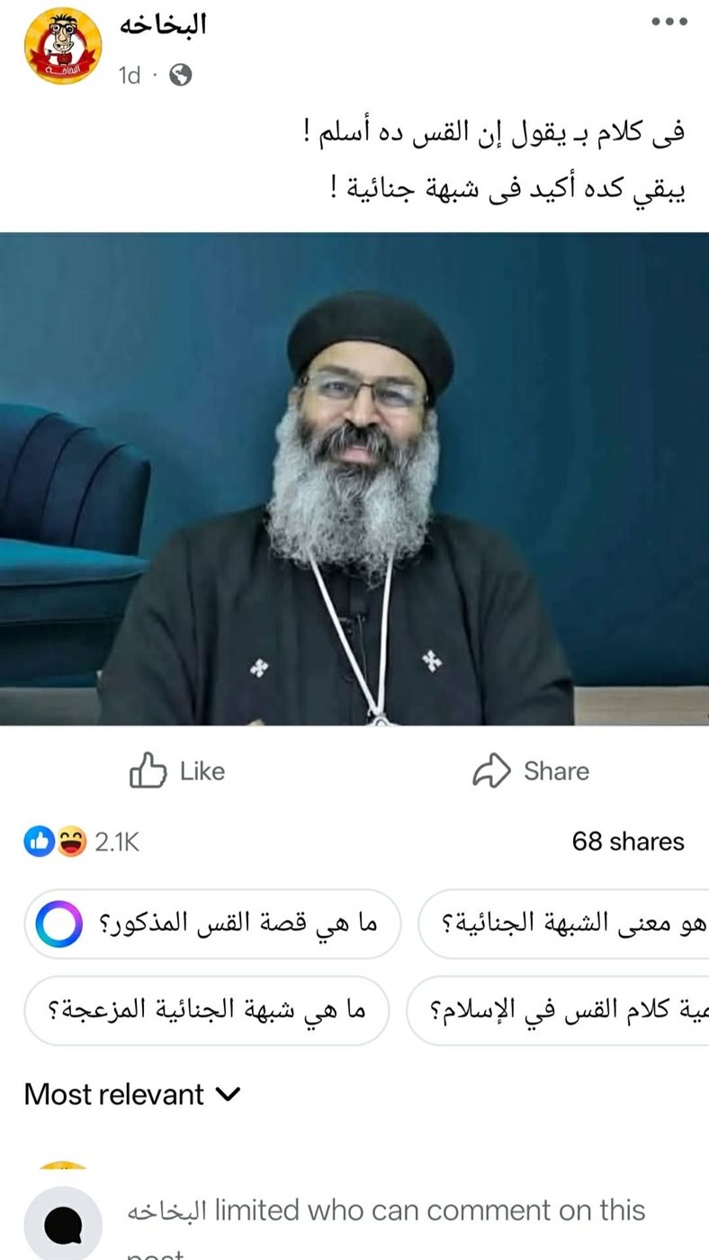The height and width of the screenshot is (1260, 709).
Task: View blue like reaction icon
Action: (39, 841)
